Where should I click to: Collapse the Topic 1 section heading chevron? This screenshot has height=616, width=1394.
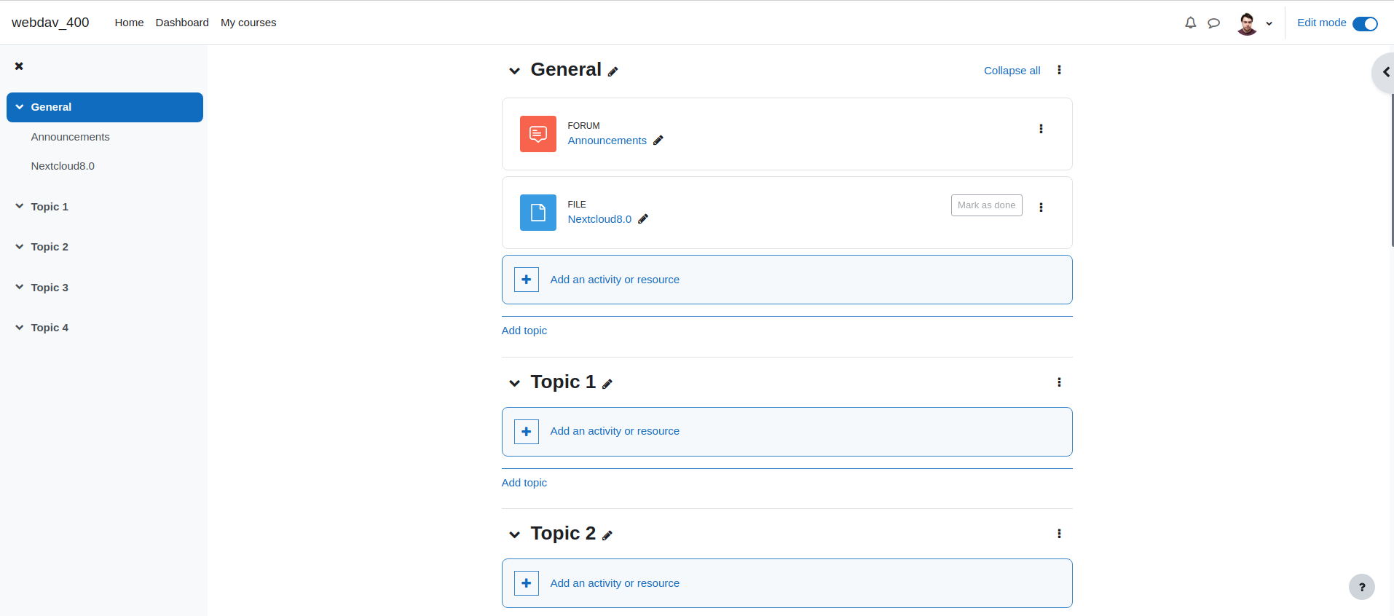[x=514, y=383]
